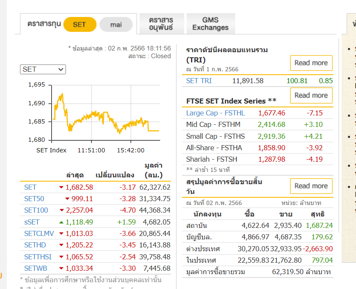
Task: Click the Small Cap - FSTHS row label
Action: coord(216,136)
